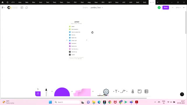Choose the purple circle Shape tool

[x=62, y=92]
